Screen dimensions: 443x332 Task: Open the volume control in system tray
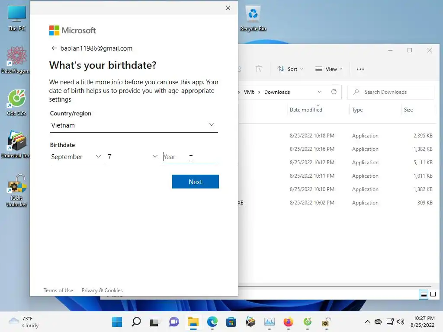tap(401, 322)
